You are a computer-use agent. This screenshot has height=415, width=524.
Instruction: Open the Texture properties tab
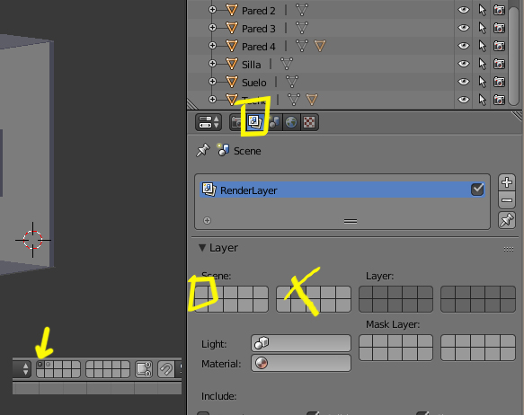309,122
